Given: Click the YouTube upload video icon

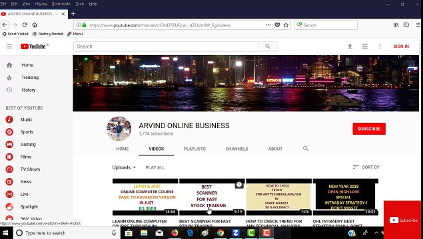Looking at the screenshot, I should tap(350, 46).
